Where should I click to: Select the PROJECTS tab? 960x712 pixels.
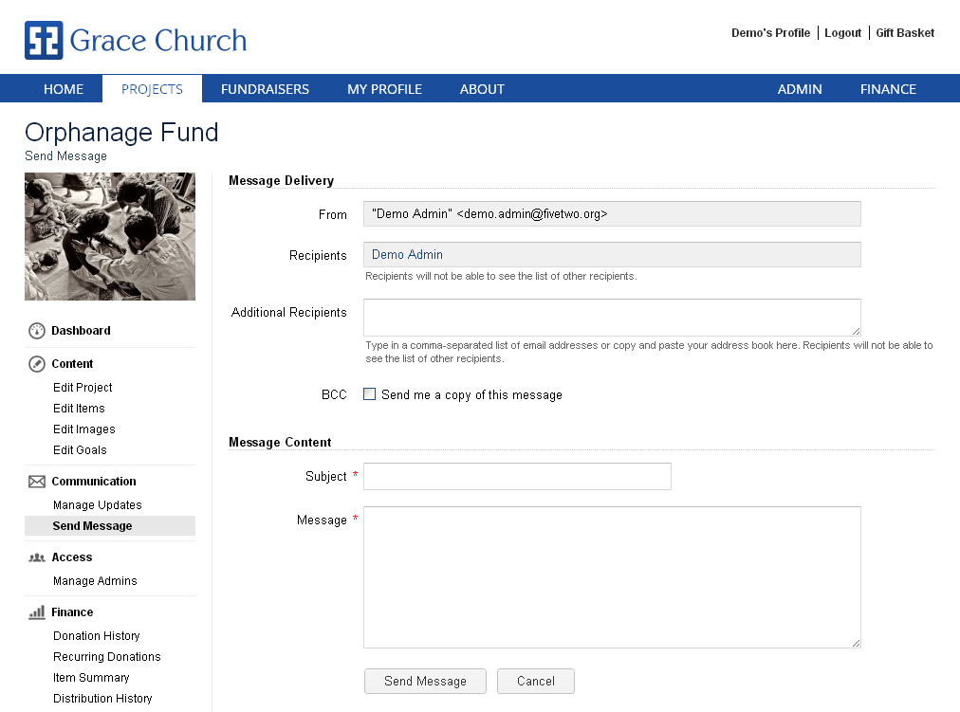click(152, 89)
